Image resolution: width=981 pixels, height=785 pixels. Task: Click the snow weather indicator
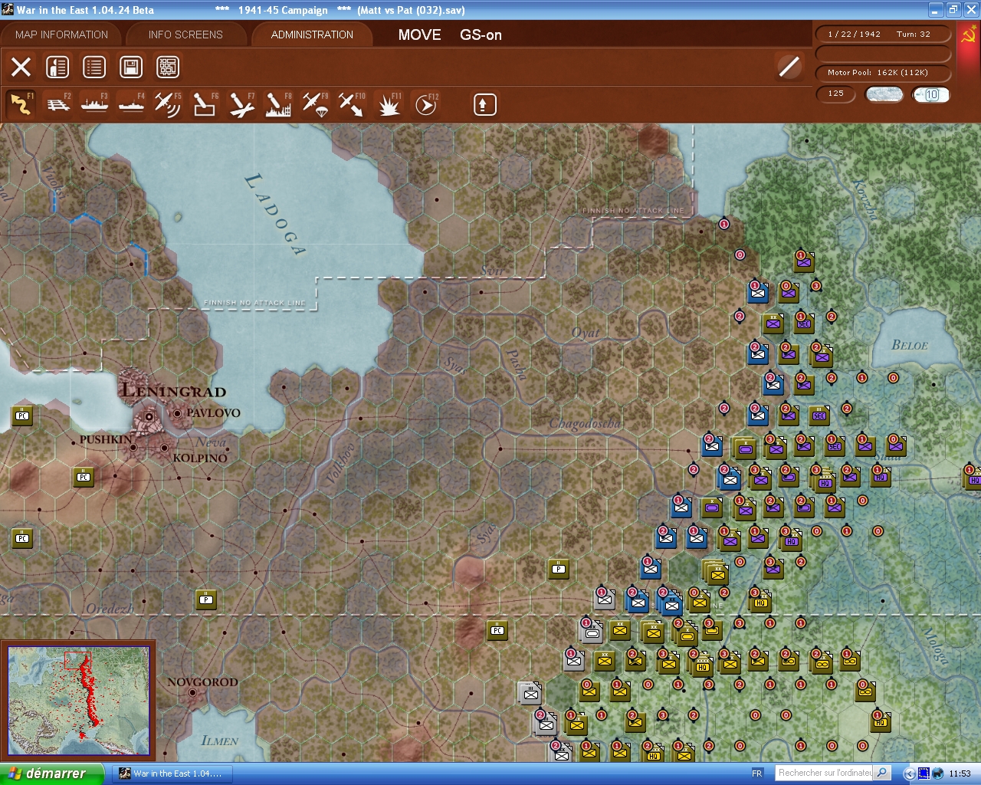884,94
